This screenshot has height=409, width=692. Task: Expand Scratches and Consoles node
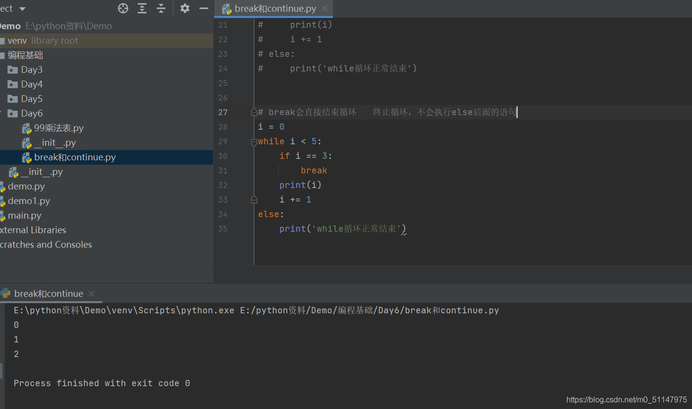point(46,245)
